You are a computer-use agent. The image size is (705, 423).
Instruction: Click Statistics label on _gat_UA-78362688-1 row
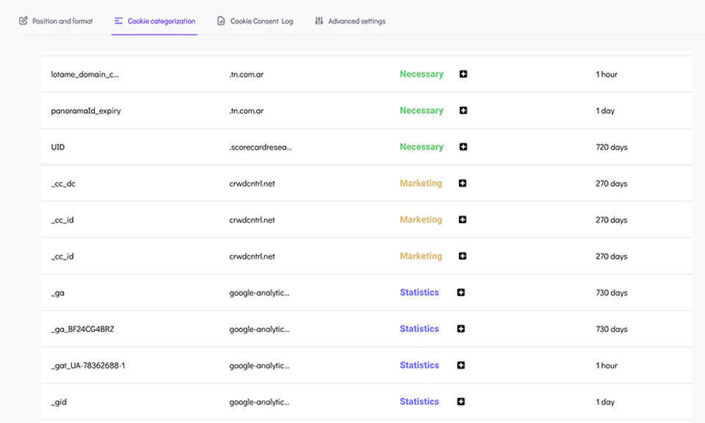[419, 365]
